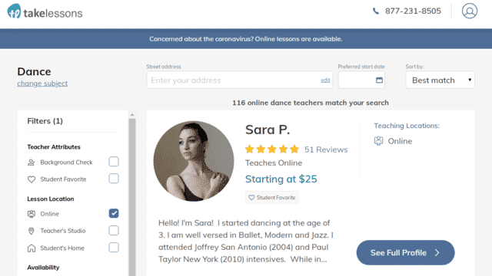Click the heart icon in Student Favorite badge

click(251, 198)
